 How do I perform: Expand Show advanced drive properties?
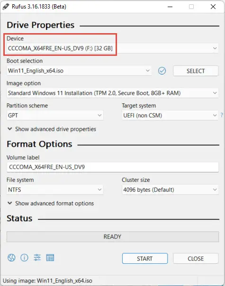tap(52, 129)
